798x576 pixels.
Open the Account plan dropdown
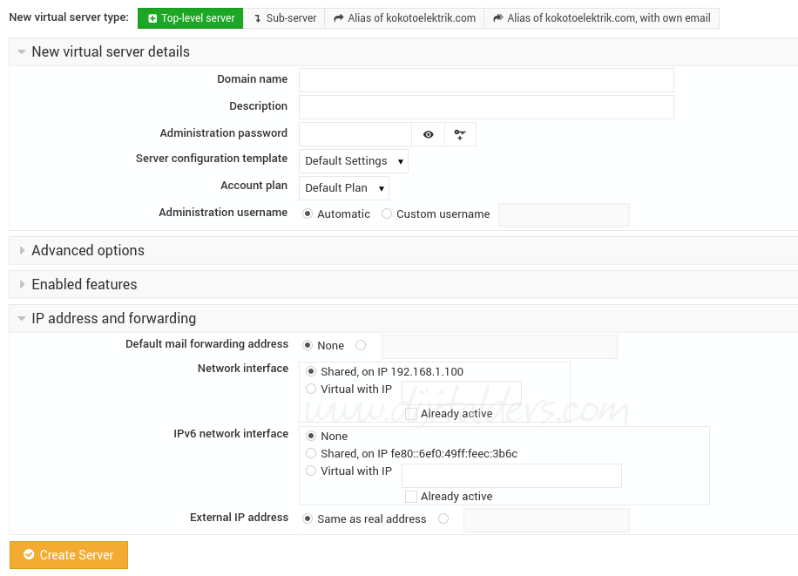[x=343, y=188]
